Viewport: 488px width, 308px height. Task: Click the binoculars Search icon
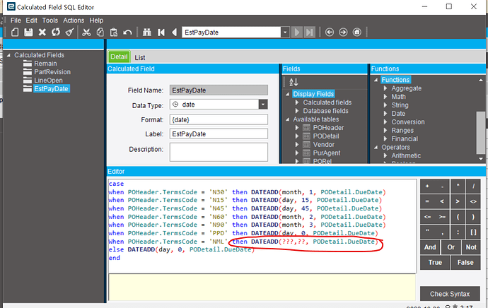[148, 32]
